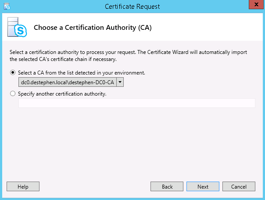Click the other certification authority text field

137,103
